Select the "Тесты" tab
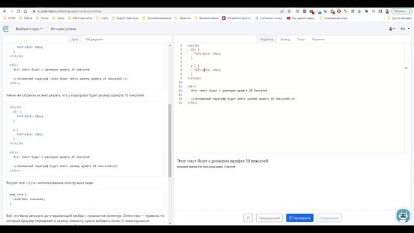Viewport: 414px width, 233px height. click(301, 39)
